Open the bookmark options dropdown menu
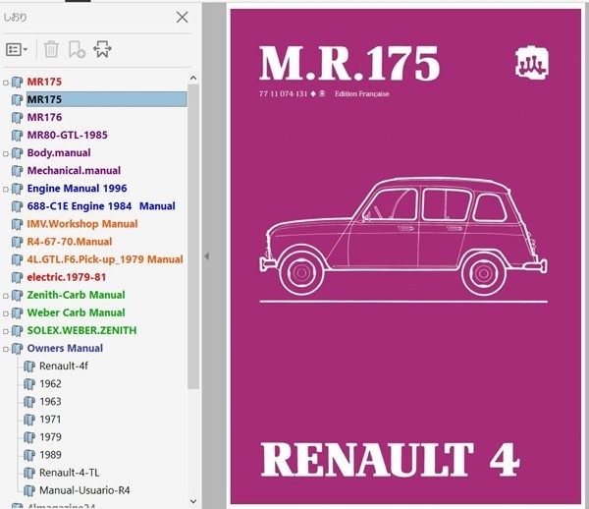 [x=17, y=49]
